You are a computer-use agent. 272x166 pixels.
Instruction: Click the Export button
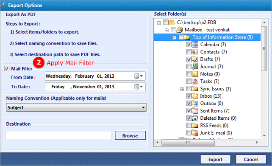[x=216, y=159]
